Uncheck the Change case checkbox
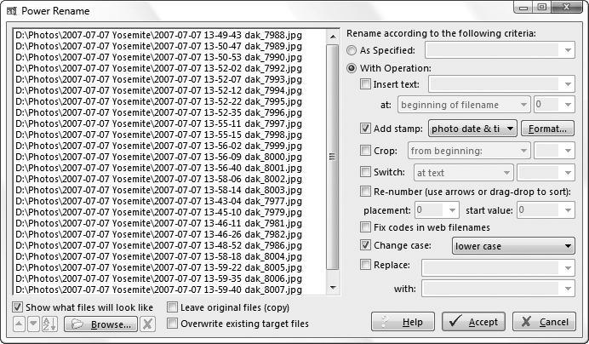This screenshot has height=344, width=589. tap(365, 245)
